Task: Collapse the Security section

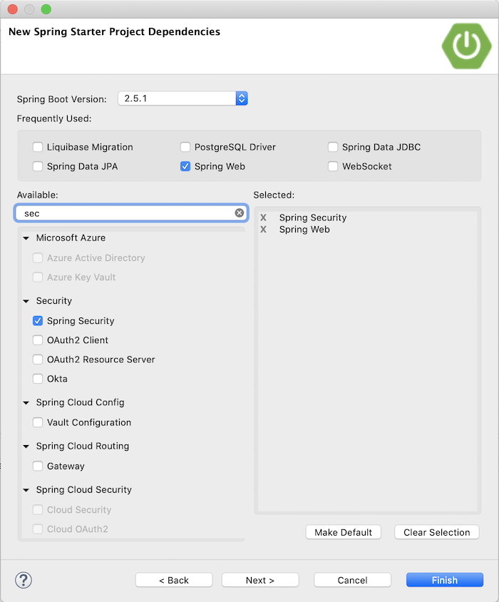Action: tap(26, 301)
